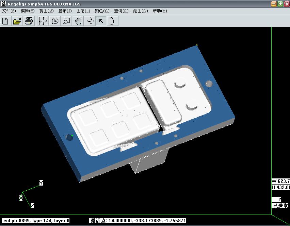290x226 pixels.
Task: Select the zoom in/out magnifier tool
Action: pos(55,21)
